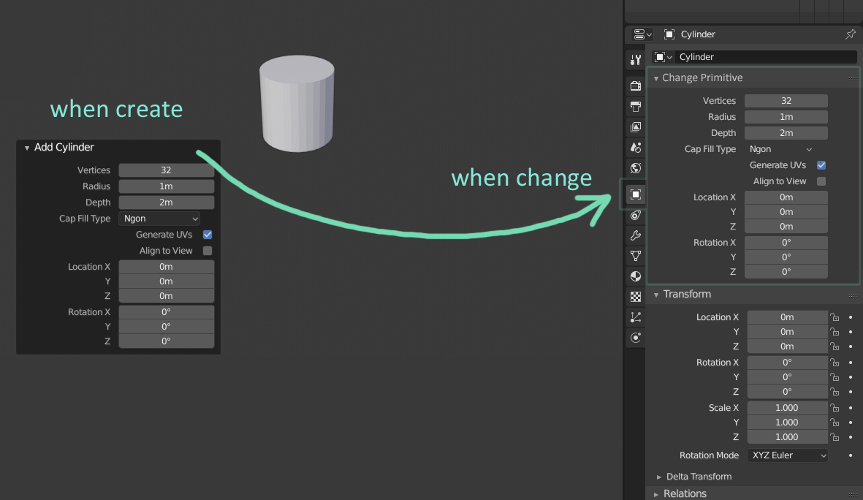Open the Tool properties tab
The width and height of the screenshot is (863, 500).
point(636,59)
